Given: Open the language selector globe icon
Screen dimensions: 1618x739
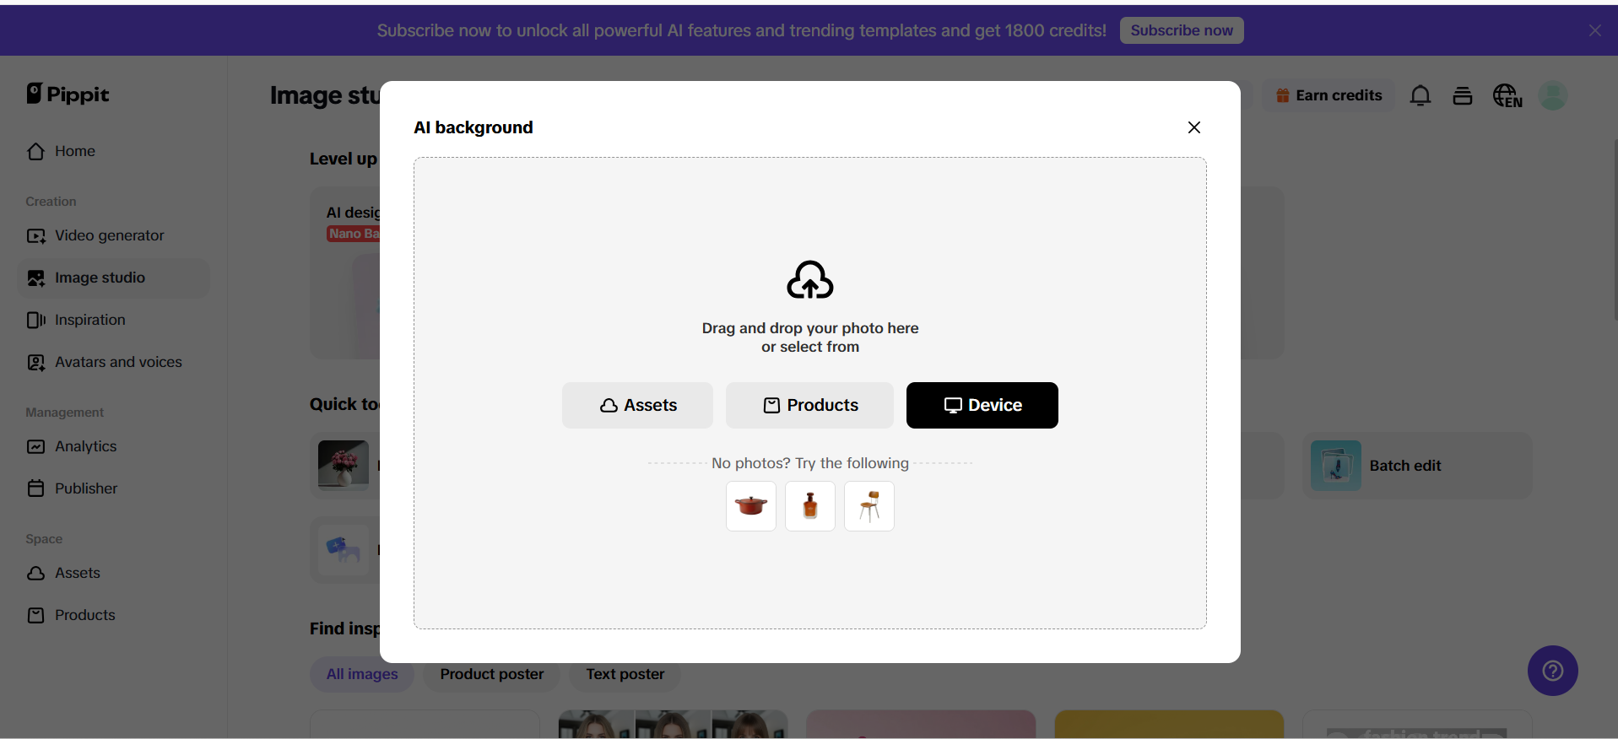Looking at the screenshot, I should (1507, 96).
